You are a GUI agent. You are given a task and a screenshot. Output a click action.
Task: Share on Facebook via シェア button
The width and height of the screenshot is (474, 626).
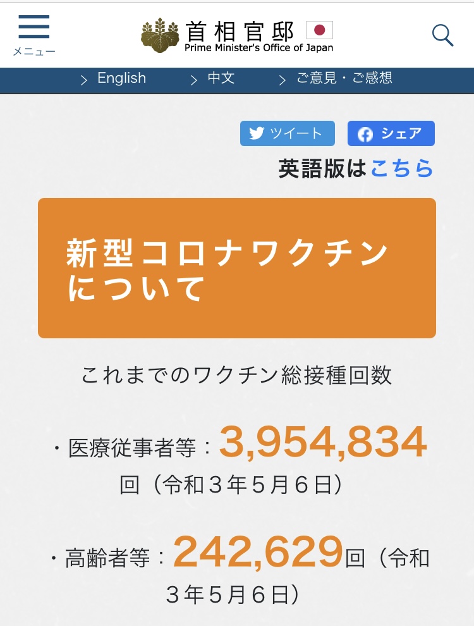tap(391, 133)
